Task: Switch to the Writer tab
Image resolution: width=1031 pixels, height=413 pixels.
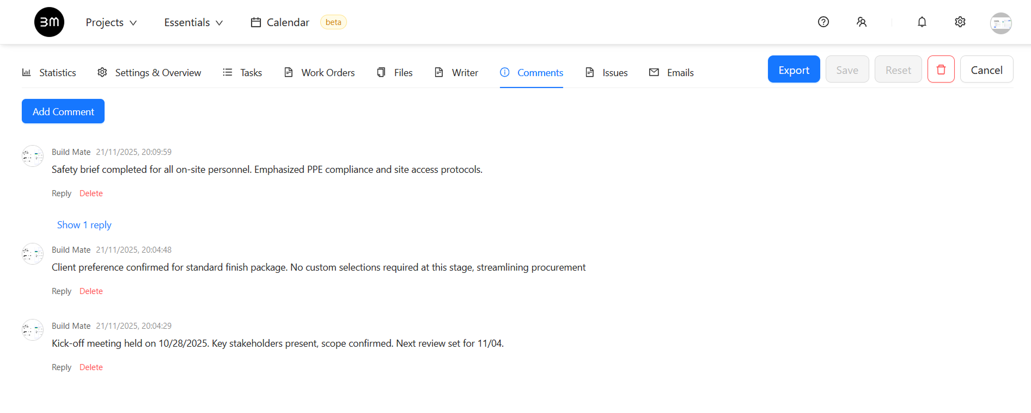Action: [x=456, y=72]
